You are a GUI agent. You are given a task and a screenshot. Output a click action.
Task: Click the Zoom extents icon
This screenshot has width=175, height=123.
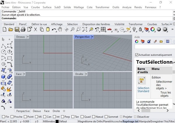coord(85,29)
